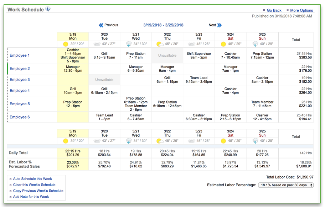
Task: Click Add Note for this Week
Action: click(31, 197)
